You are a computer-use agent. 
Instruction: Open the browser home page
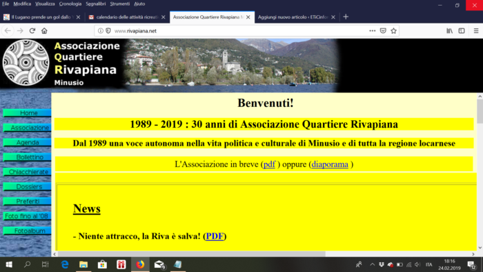pyautogui.click(x=44, y=31)
